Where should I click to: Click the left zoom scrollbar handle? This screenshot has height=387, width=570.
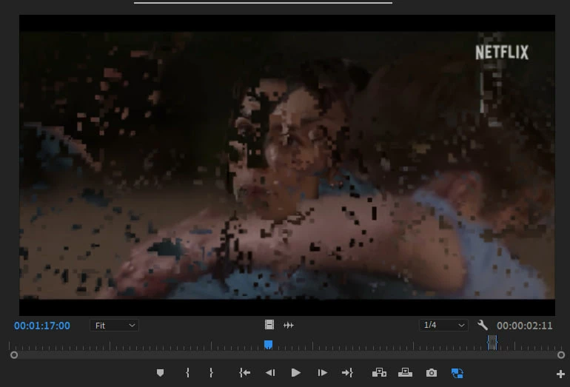click(14, 354)
